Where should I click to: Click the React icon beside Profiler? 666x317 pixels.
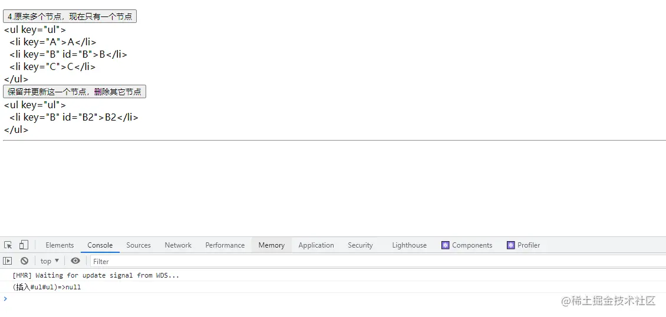pos(510,245)
